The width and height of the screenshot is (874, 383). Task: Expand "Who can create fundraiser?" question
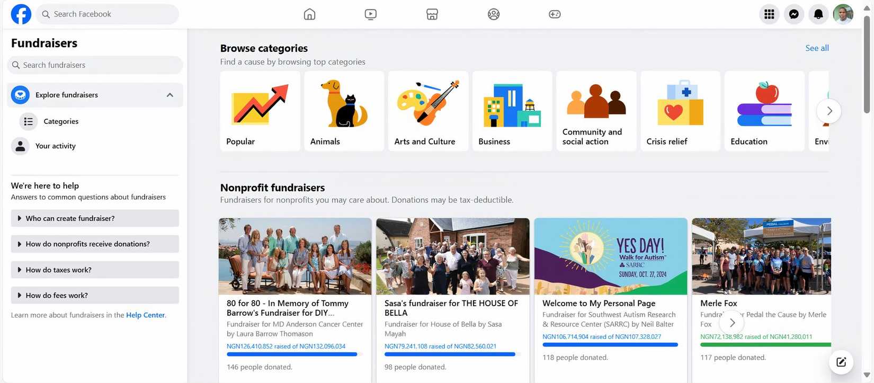(95, 218)
